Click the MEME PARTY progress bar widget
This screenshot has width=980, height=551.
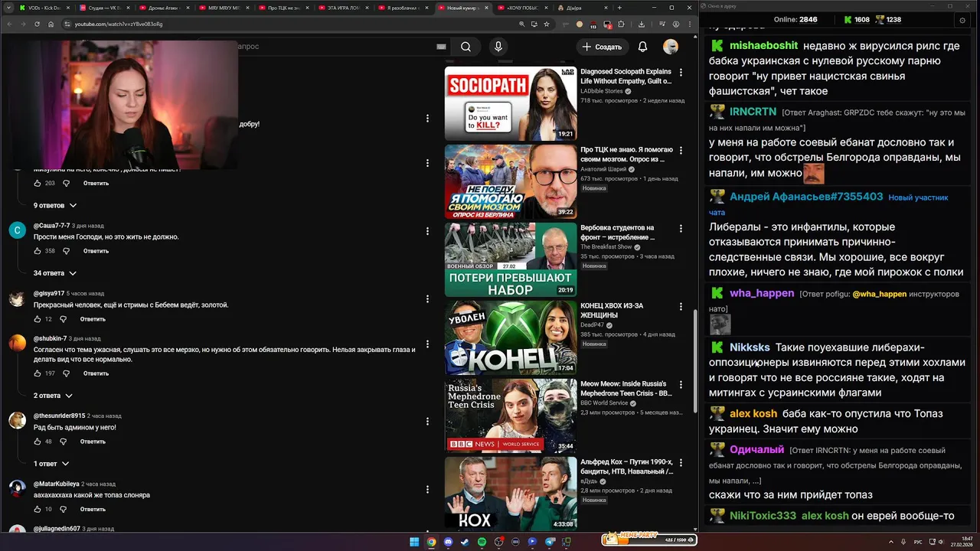[649, 540]
